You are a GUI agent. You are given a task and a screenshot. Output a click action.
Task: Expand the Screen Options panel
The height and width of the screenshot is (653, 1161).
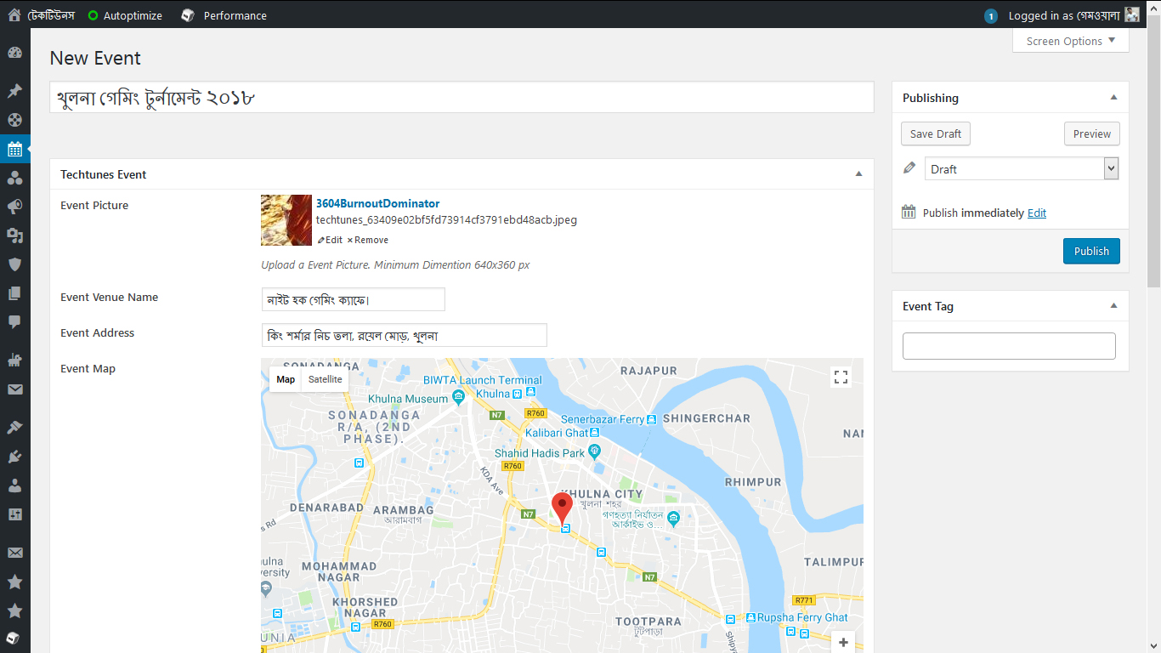[x=1071, y=41]
